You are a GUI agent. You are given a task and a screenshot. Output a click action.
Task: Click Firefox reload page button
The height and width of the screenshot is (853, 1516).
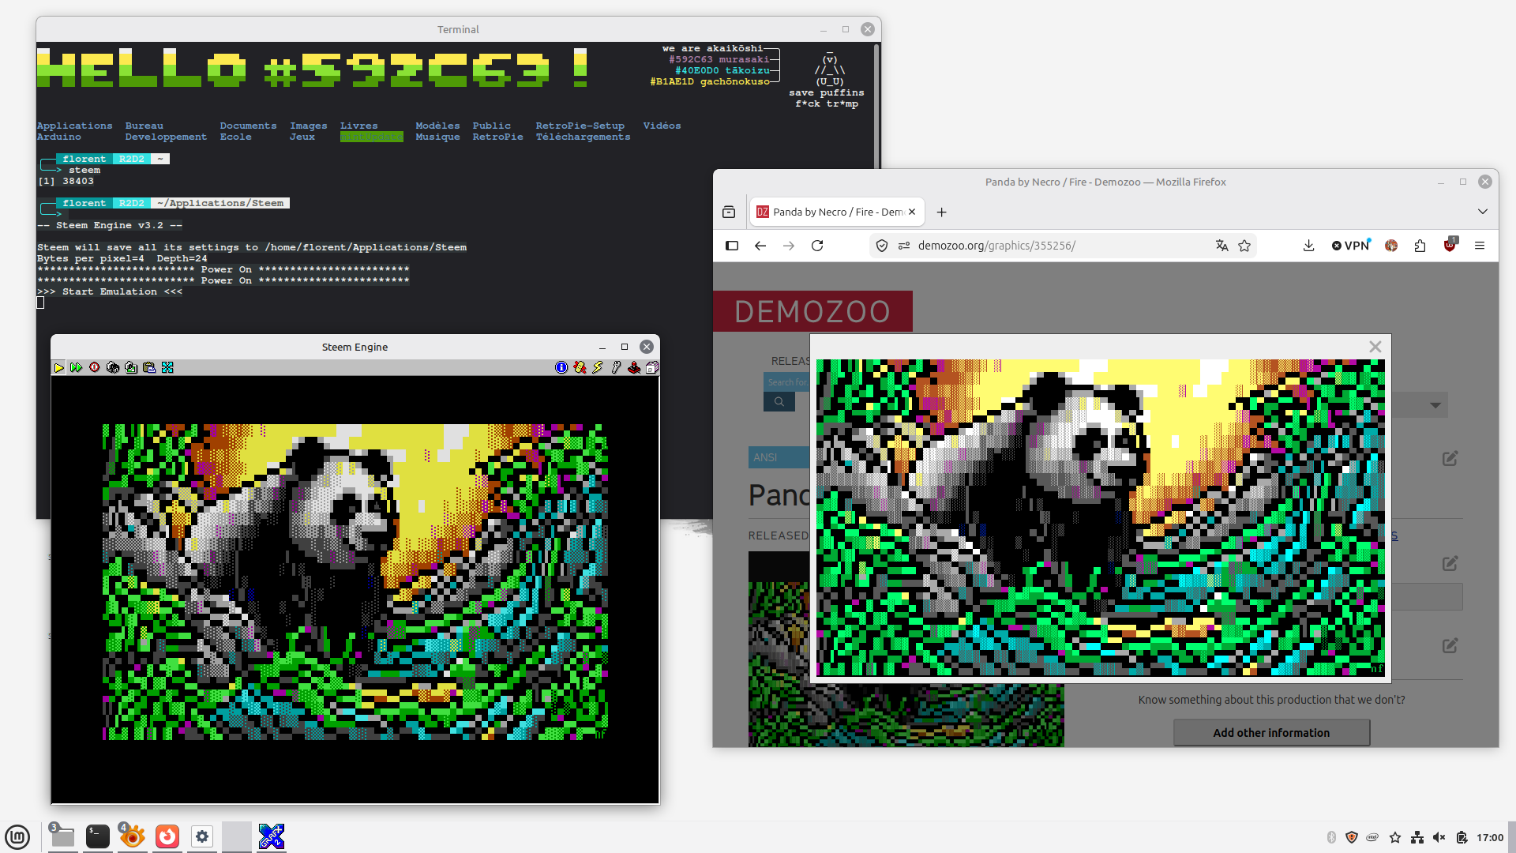pos(817,246)
